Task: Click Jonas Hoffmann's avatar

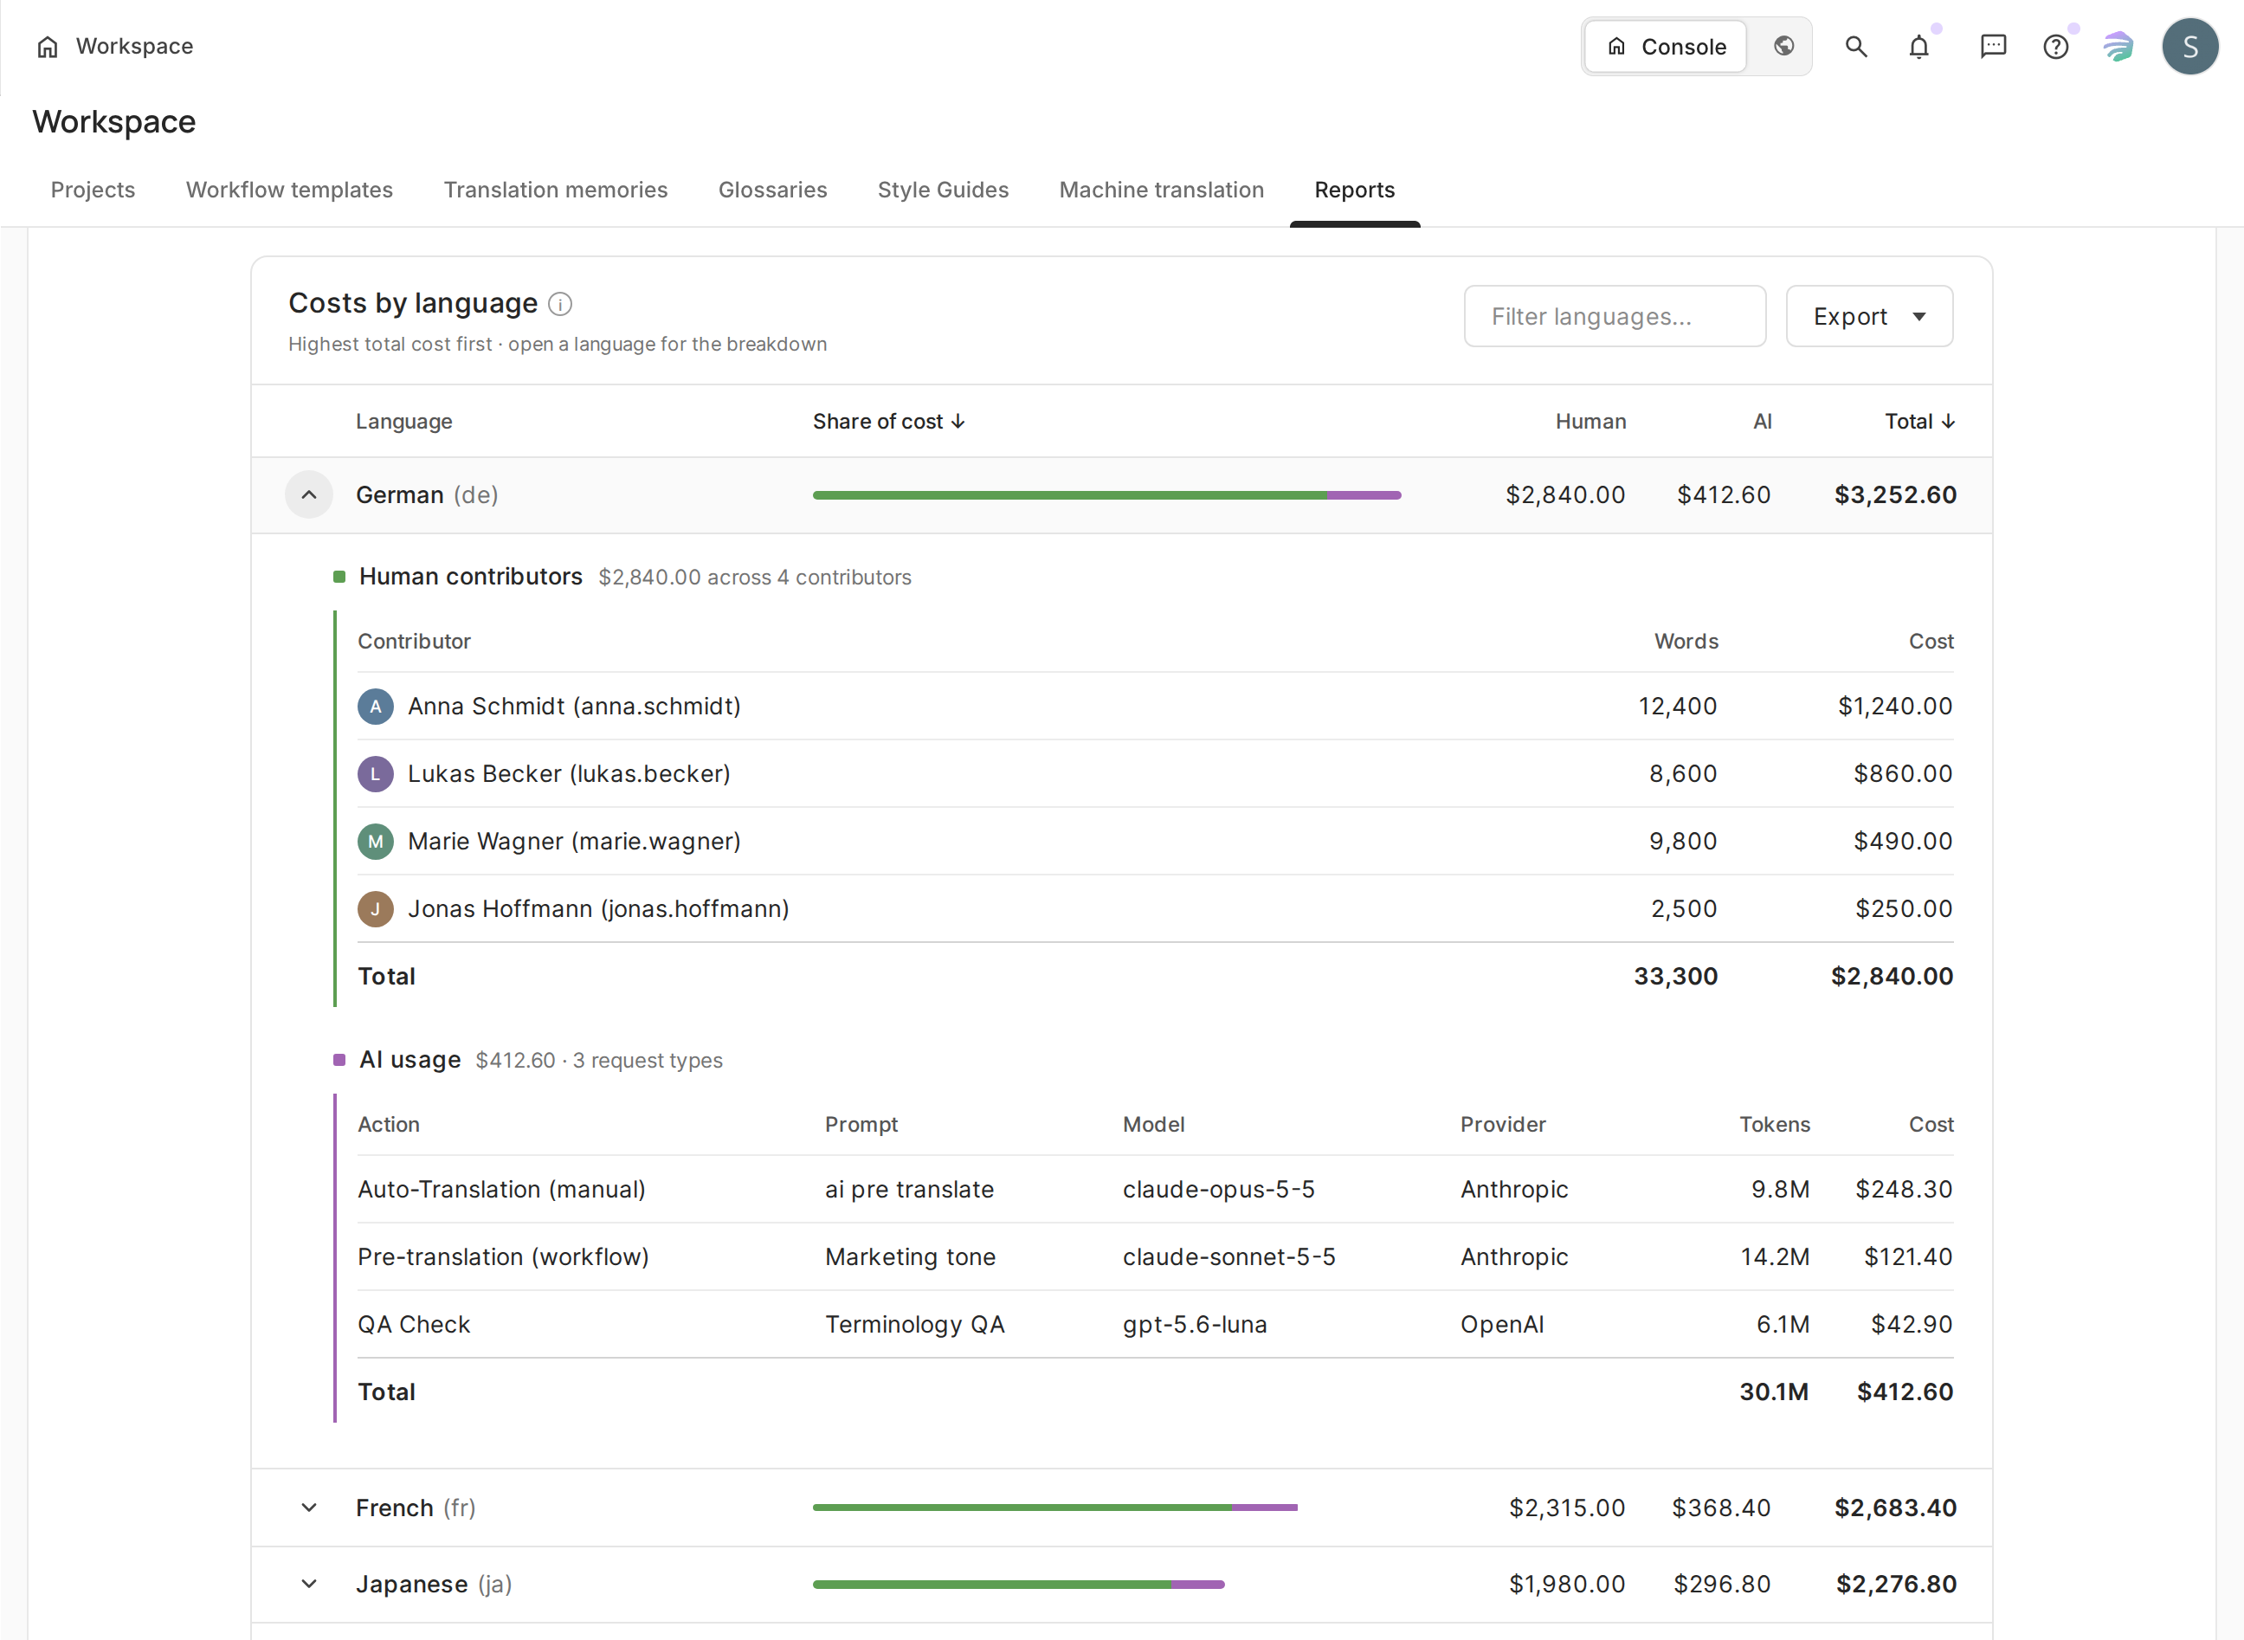Action: click(375, 908)
